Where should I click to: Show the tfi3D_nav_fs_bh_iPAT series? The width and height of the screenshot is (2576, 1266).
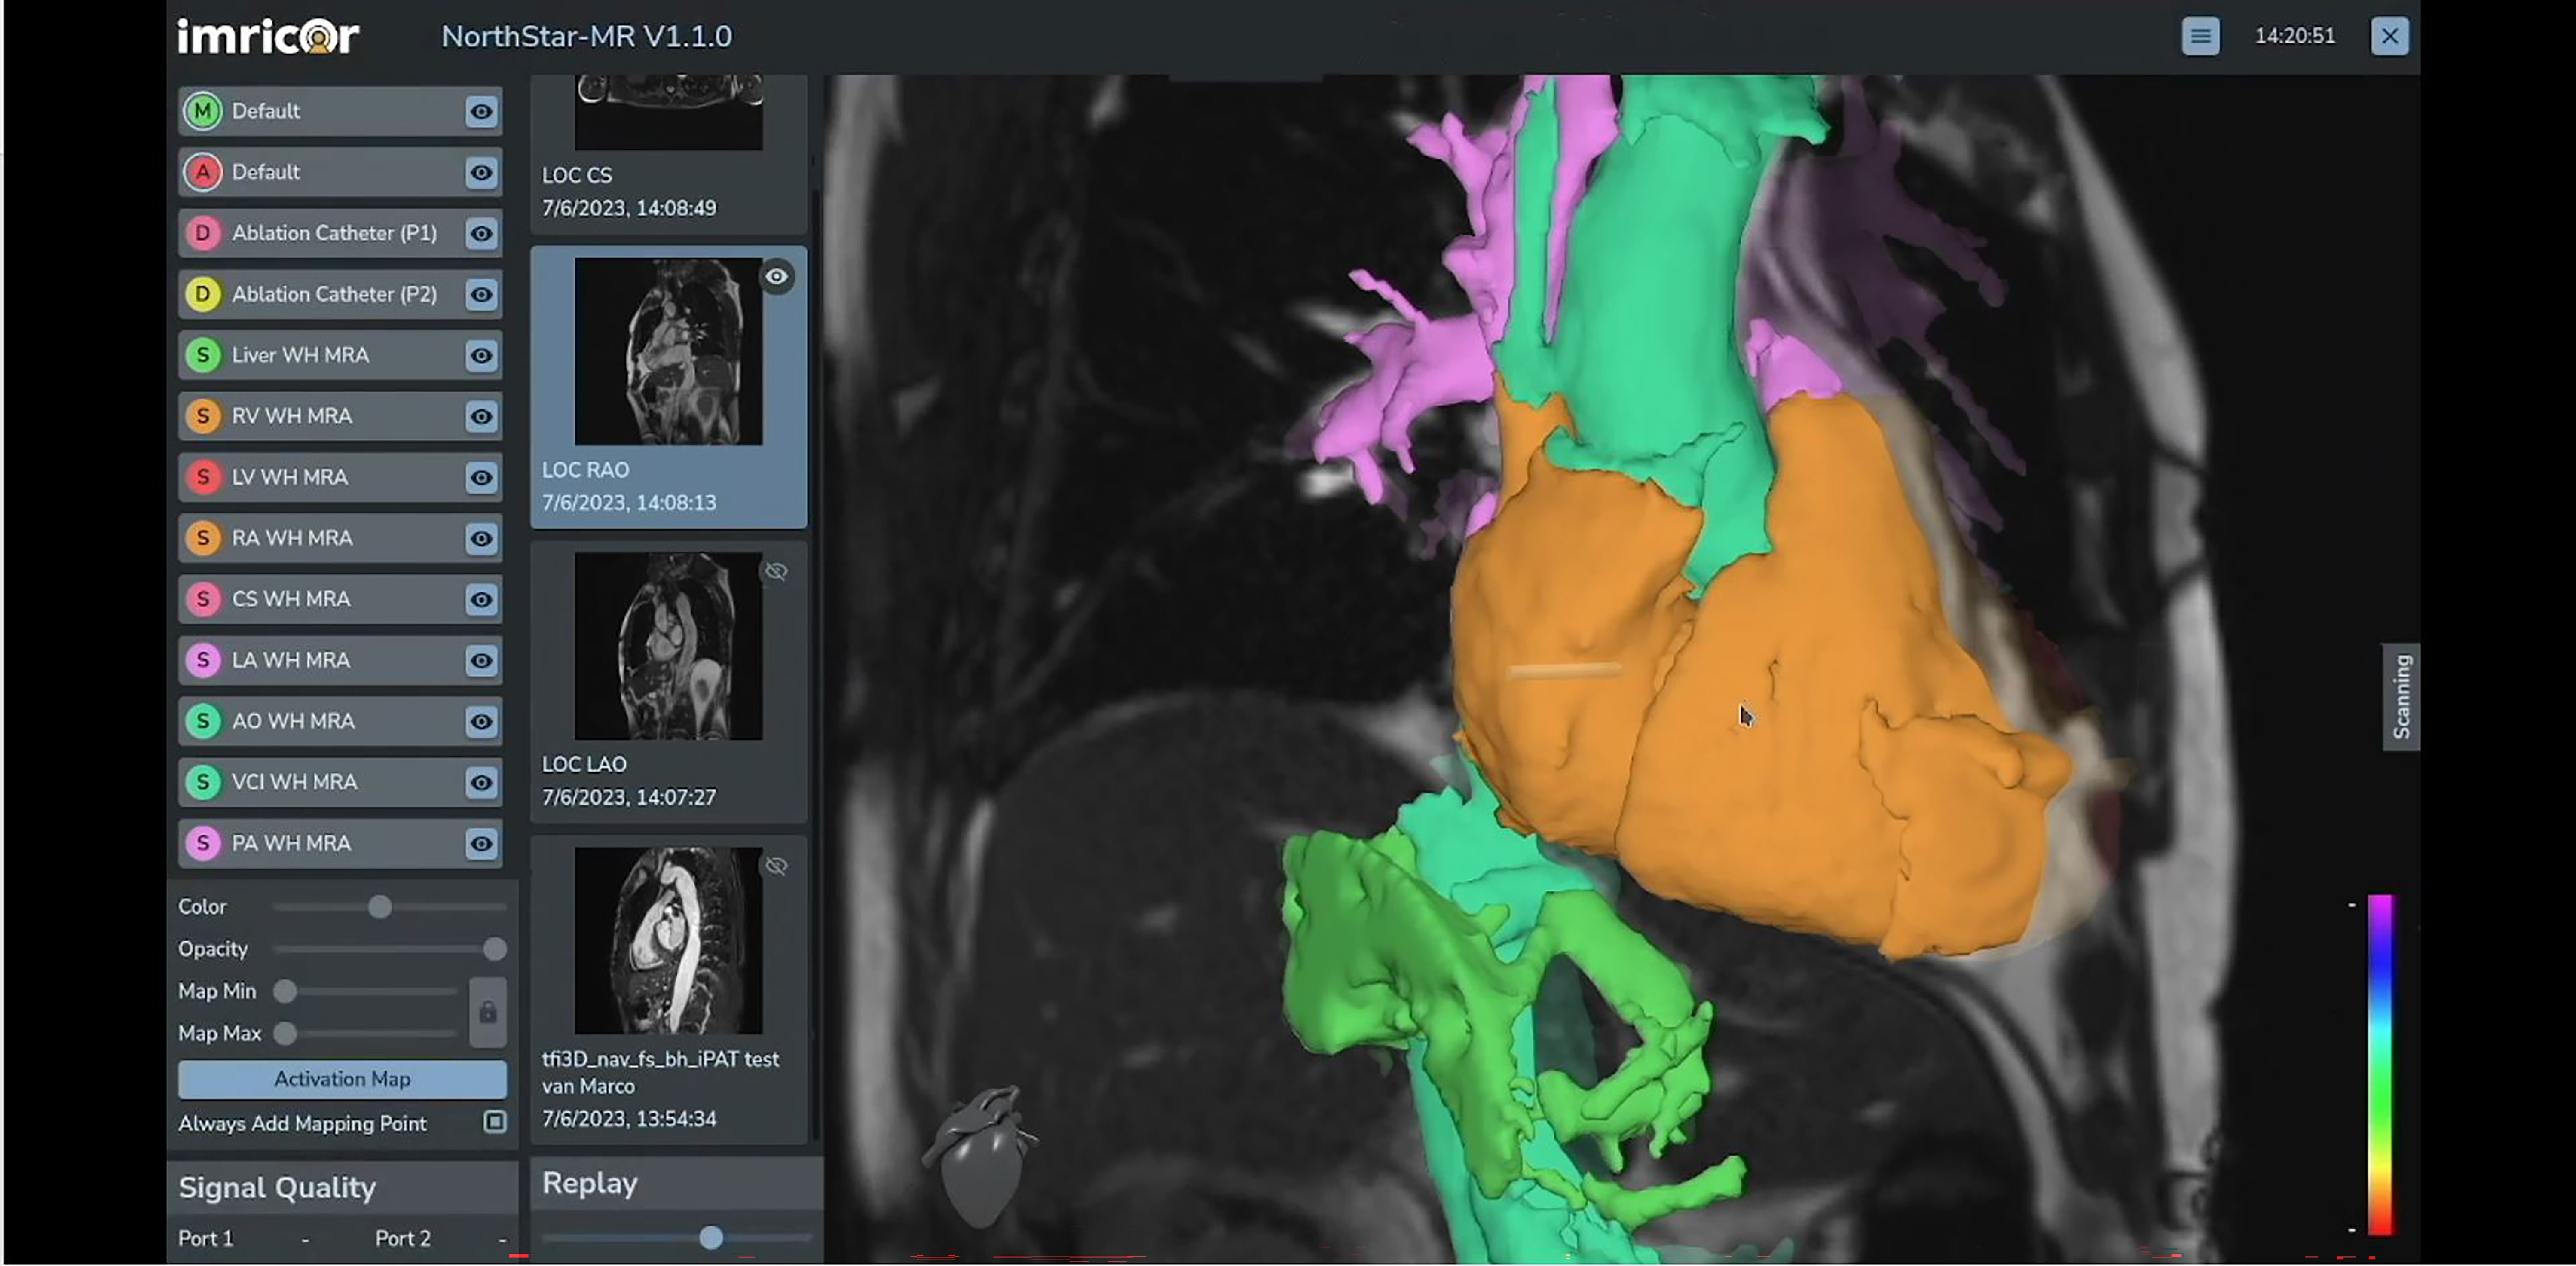click(x=776, y=866)
